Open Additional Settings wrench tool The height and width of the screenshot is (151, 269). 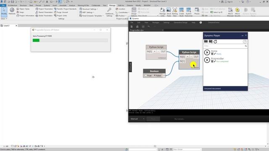coord(109,12)
